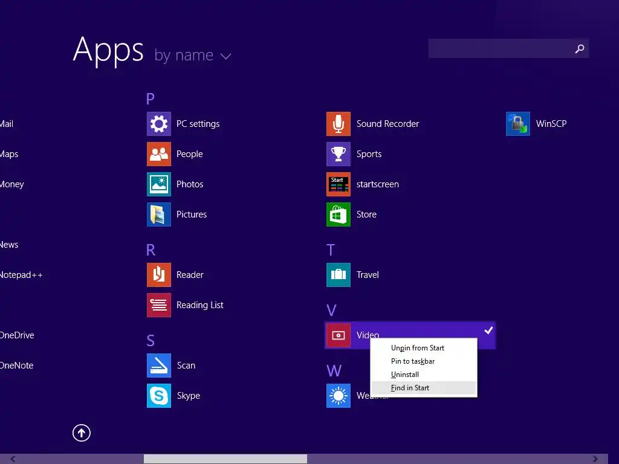Click the 'People' app name
619x464 pixels.
(189, 154)
